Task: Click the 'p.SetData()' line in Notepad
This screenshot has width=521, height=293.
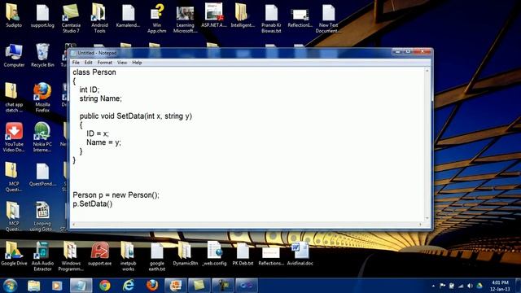Action: tap(92, 204)
